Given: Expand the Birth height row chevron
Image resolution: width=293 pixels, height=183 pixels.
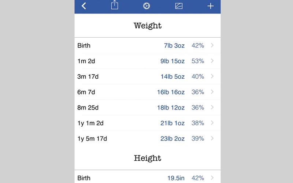Looking at the screenshot, I should 212,178.
